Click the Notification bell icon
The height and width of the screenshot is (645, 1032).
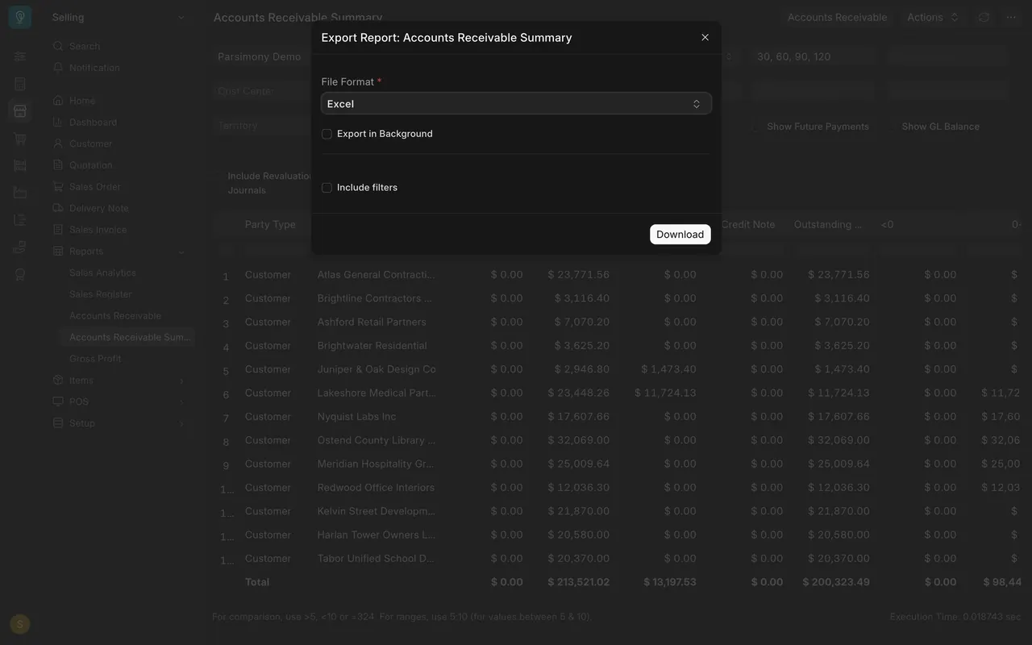[x=58, y=68]
